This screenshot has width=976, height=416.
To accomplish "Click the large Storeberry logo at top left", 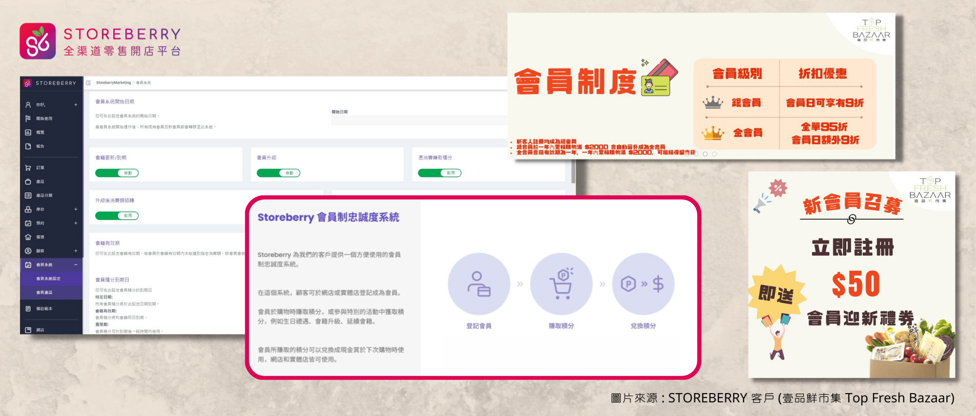I will coord(38,41).
